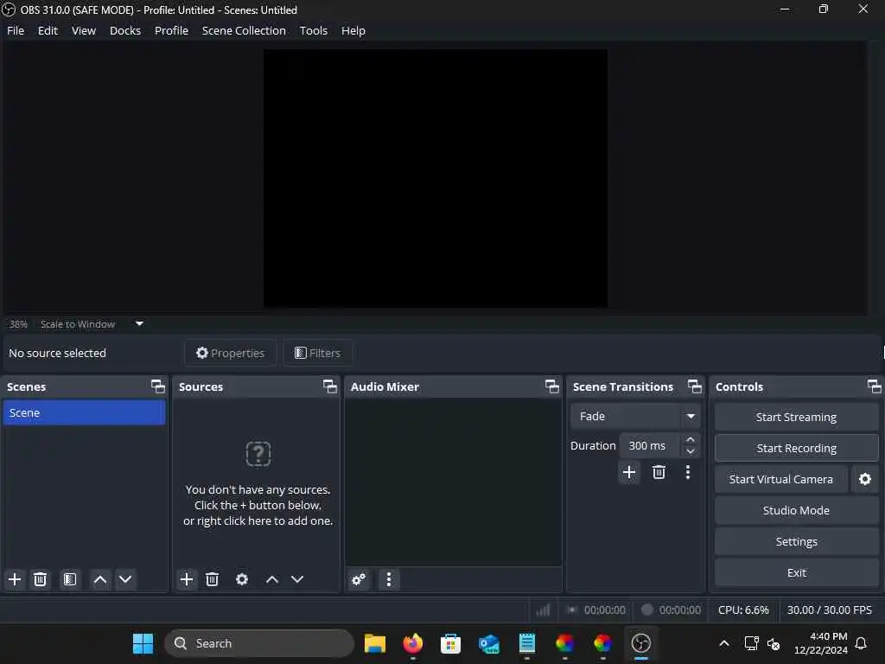
Task: Remove transition using trash icon
Action: [659, 472]
